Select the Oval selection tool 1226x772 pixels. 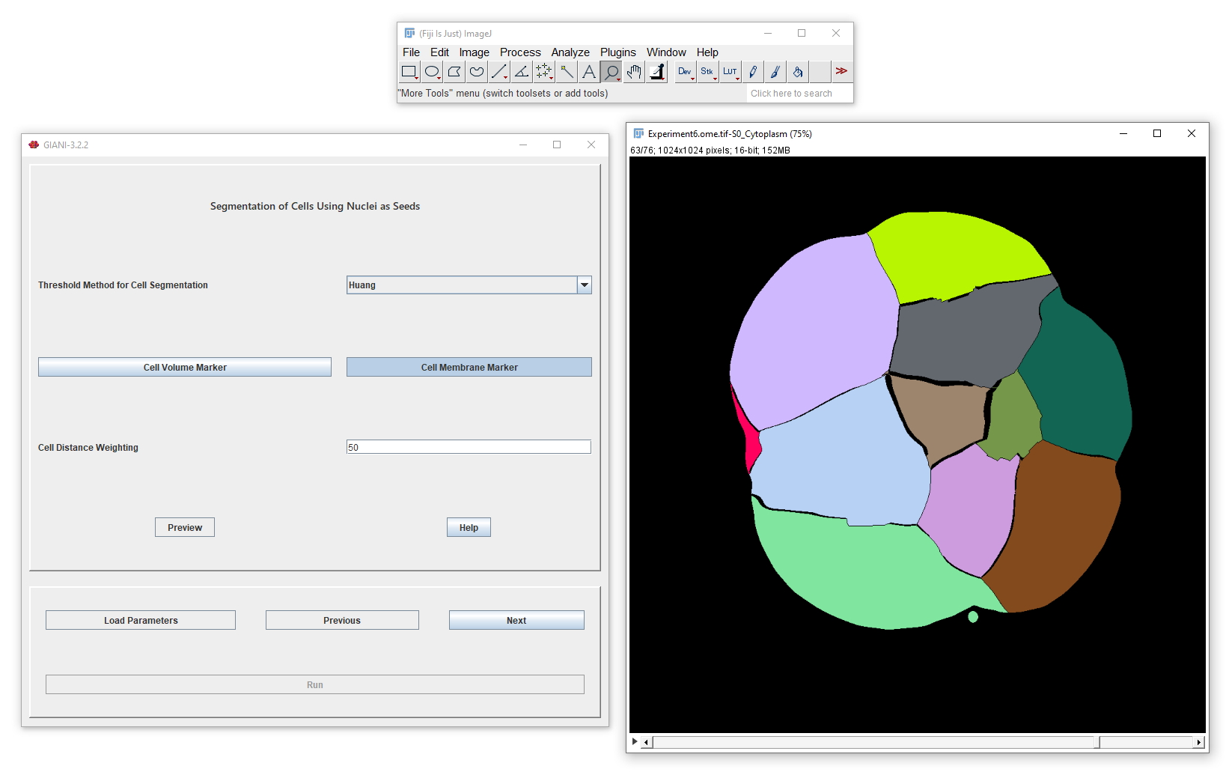[432, 72]
